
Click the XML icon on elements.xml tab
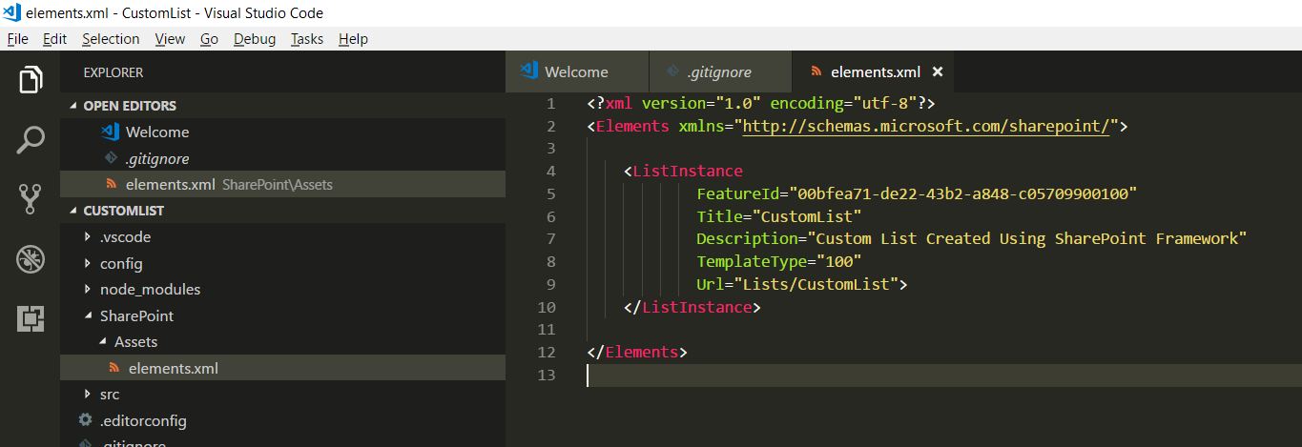815,71
